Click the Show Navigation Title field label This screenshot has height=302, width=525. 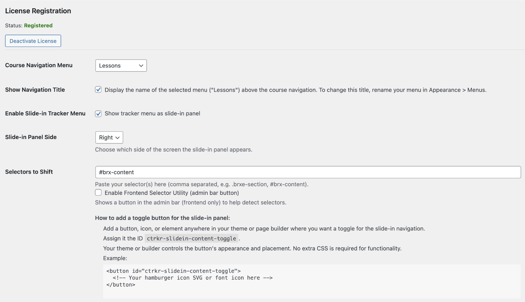[35, 89]
